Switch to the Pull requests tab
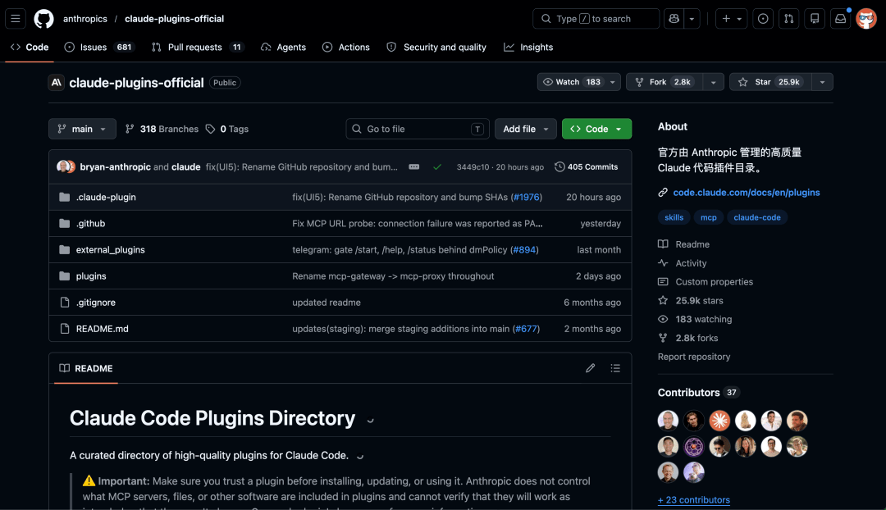 point(198,48)
